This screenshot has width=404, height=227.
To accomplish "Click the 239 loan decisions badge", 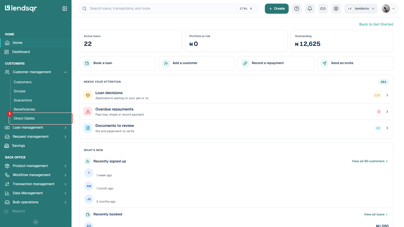I will click(x=377, y=95).
